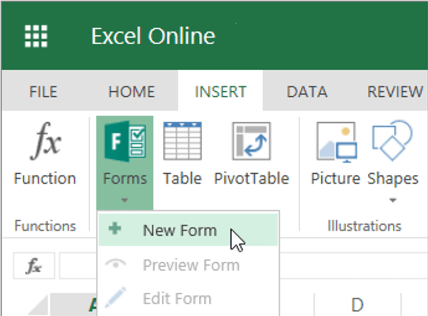Open the FILE tab
This screenshot has width=428, height=316.
(x=43, y=92)
